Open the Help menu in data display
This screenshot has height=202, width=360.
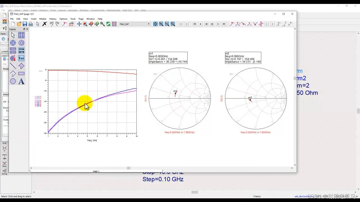click(100, 19)
